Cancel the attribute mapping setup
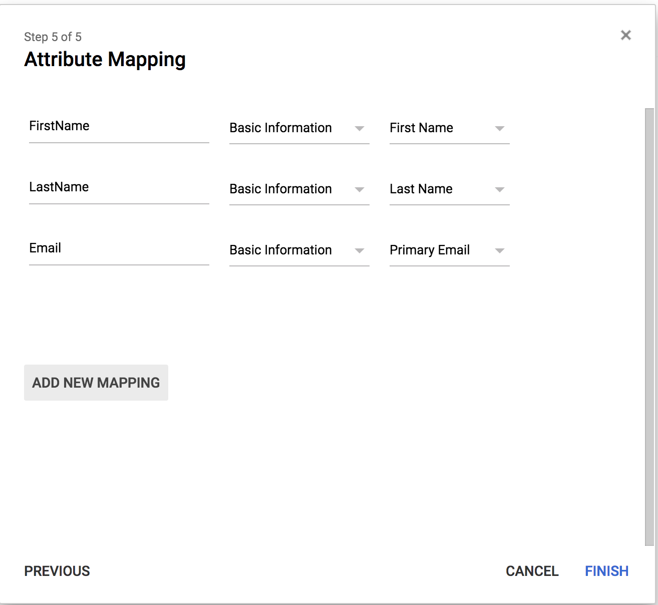The height and width of the screenshot is (605, 658). coord(532,571)
